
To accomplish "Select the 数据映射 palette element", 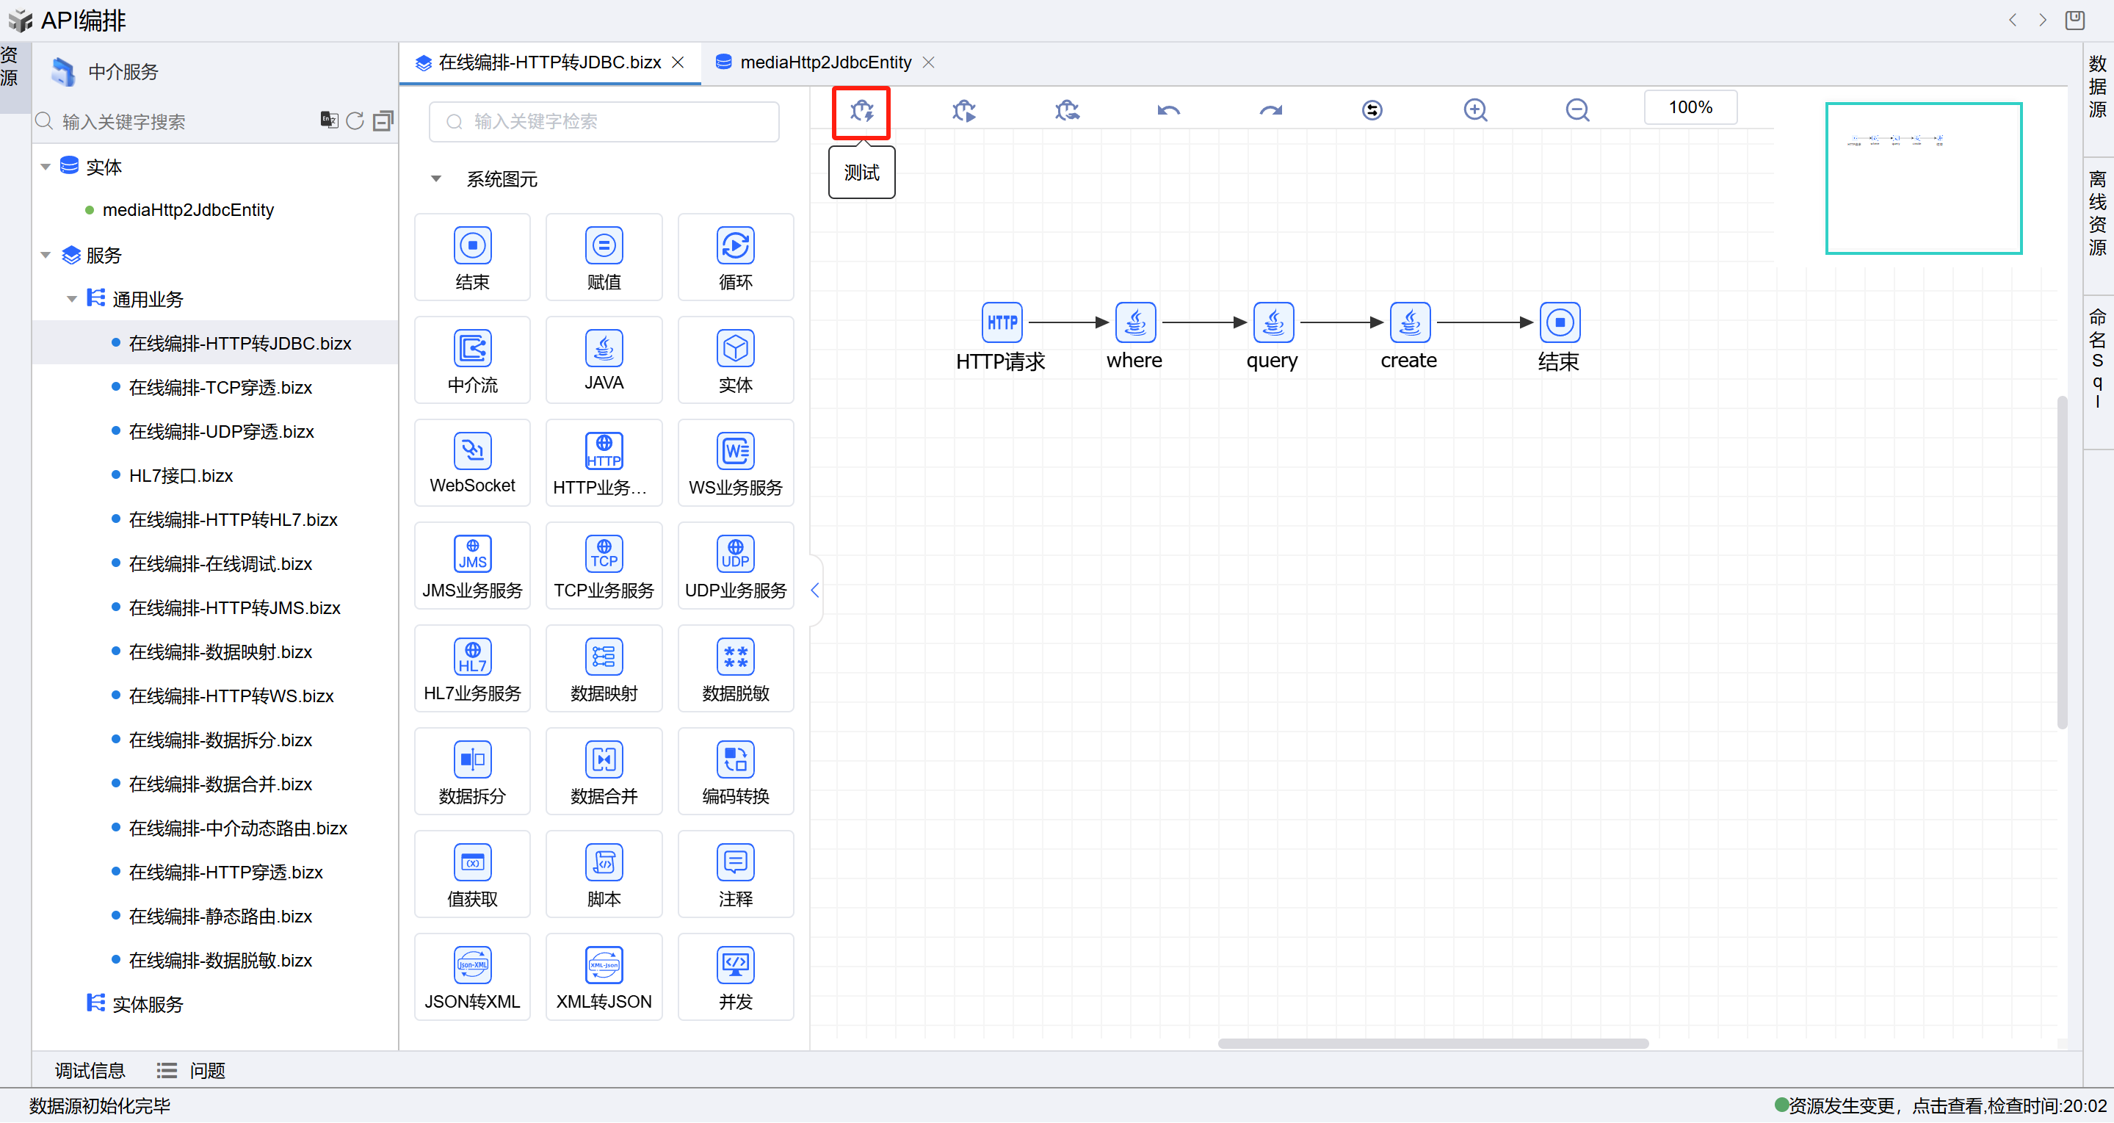I will (603, 668).
